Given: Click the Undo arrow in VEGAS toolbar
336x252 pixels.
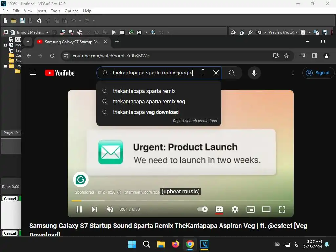Looking at the screenshot, I should [x=73, y=21].
